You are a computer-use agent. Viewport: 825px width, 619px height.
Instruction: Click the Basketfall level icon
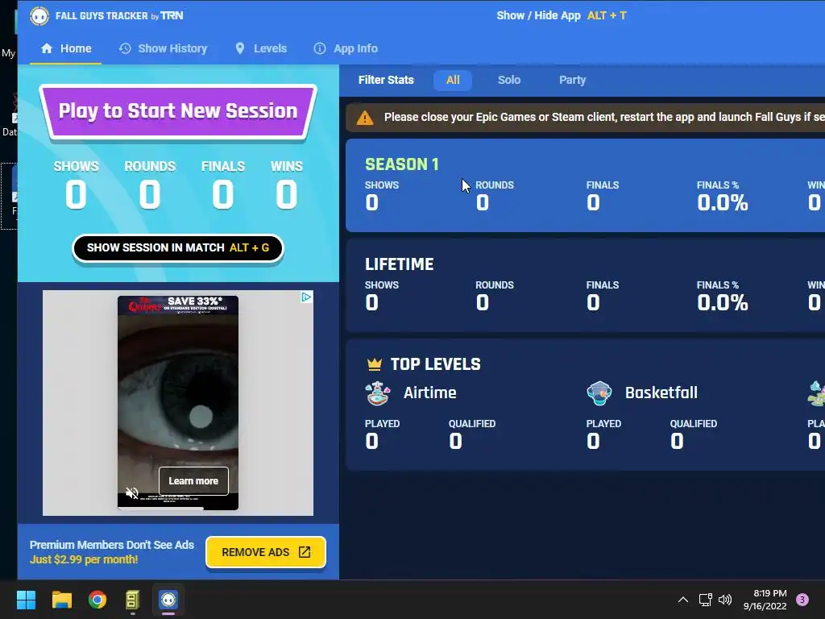tap(599, 393)
